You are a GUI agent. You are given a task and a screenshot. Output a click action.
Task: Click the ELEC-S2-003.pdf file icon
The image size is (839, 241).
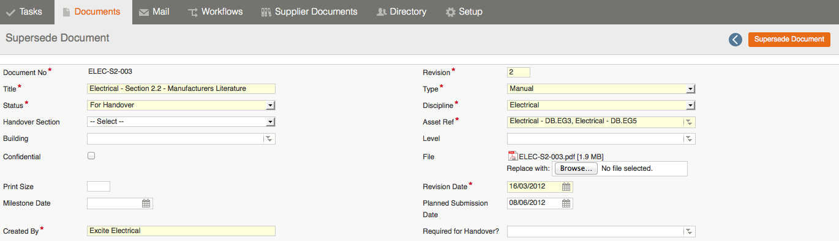[513, 156]
